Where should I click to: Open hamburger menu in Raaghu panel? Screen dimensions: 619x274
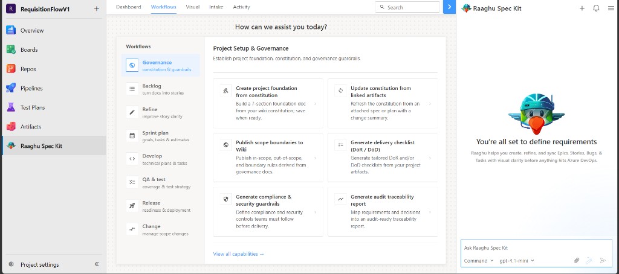(x=611, y=8)
